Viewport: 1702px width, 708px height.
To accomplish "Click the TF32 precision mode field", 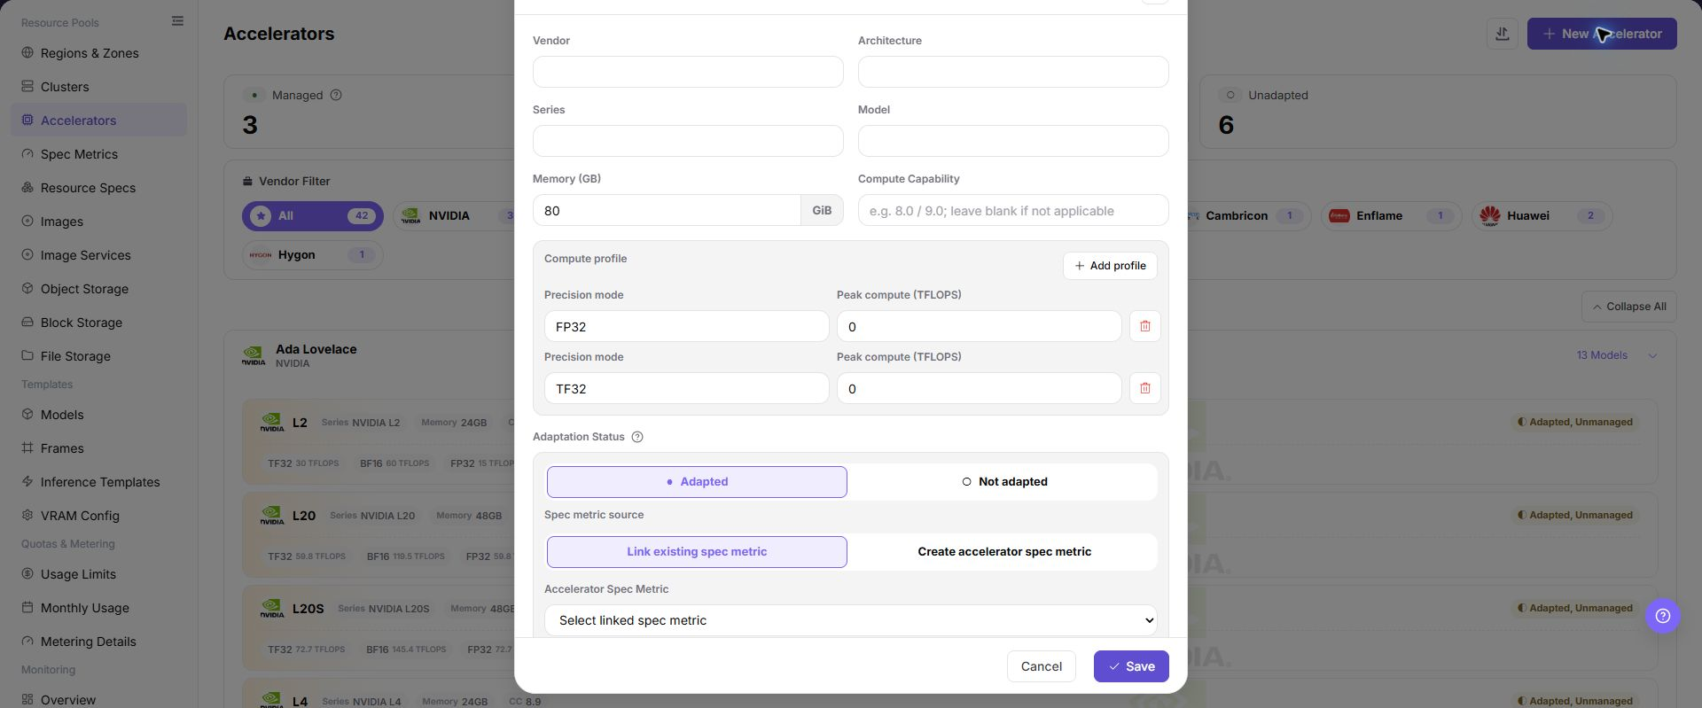I will click(687, 389).
